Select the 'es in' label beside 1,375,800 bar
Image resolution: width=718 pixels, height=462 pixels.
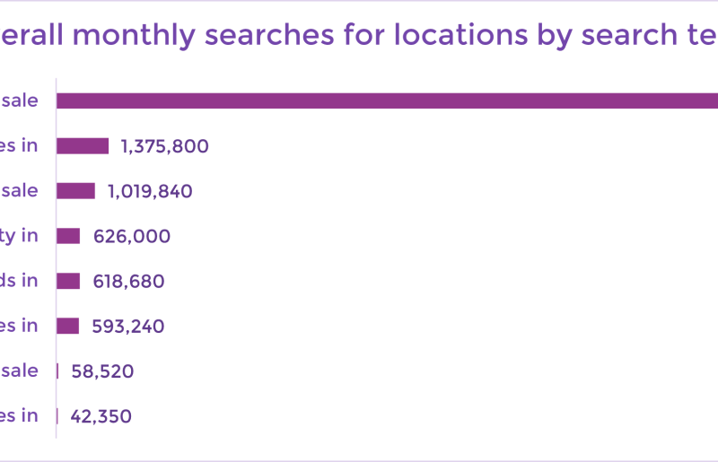[19, 145]
